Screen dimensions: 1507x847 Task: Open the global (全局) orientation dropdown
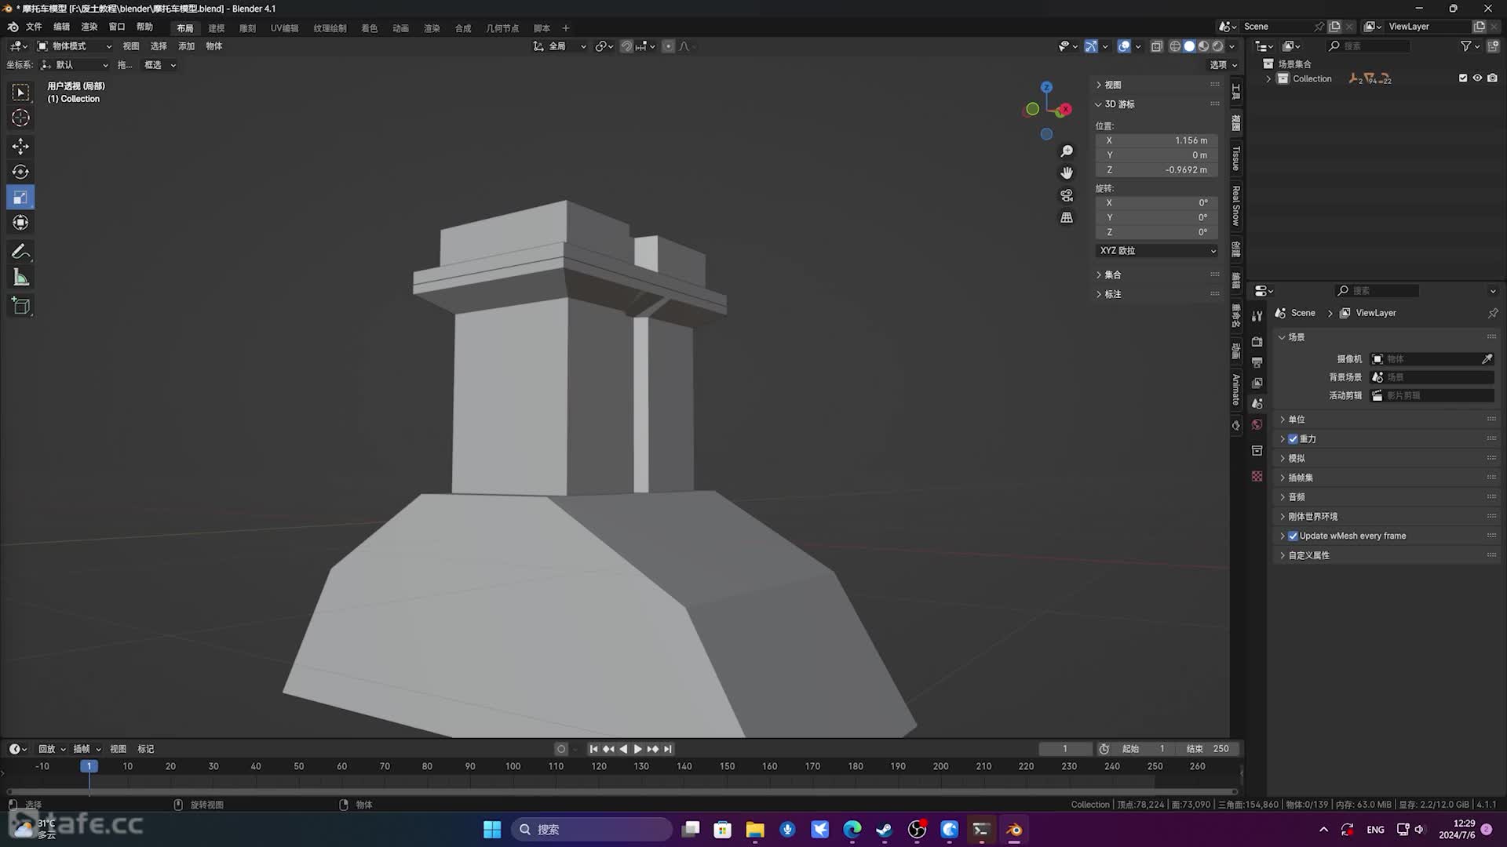coord(560,46)
